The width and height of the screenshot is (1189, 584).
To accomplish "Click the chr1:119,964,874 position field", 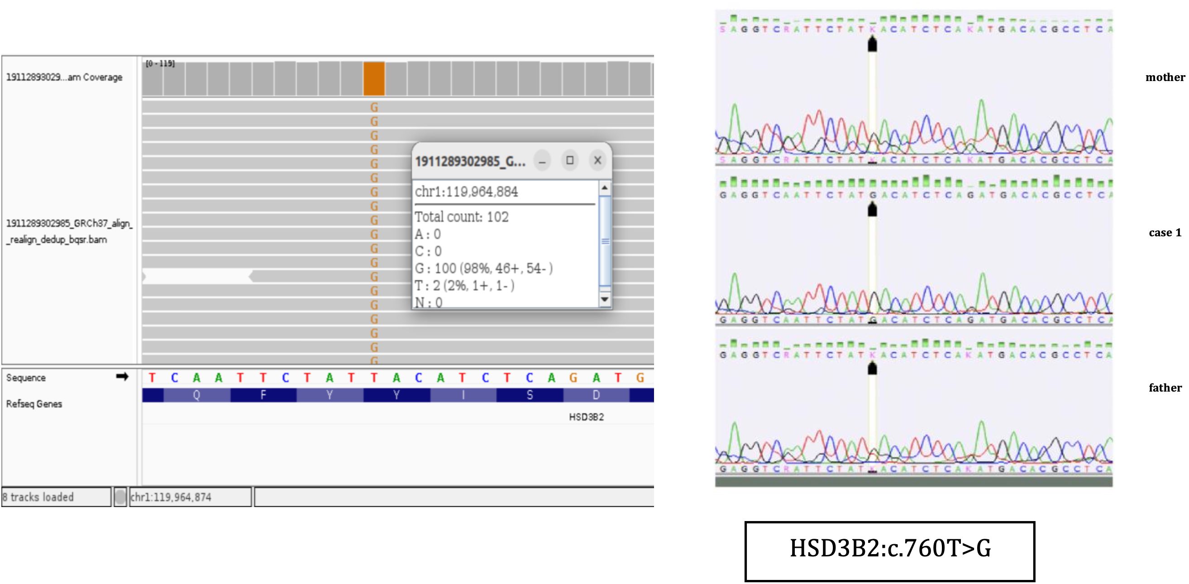I will (x=190, y=497).
